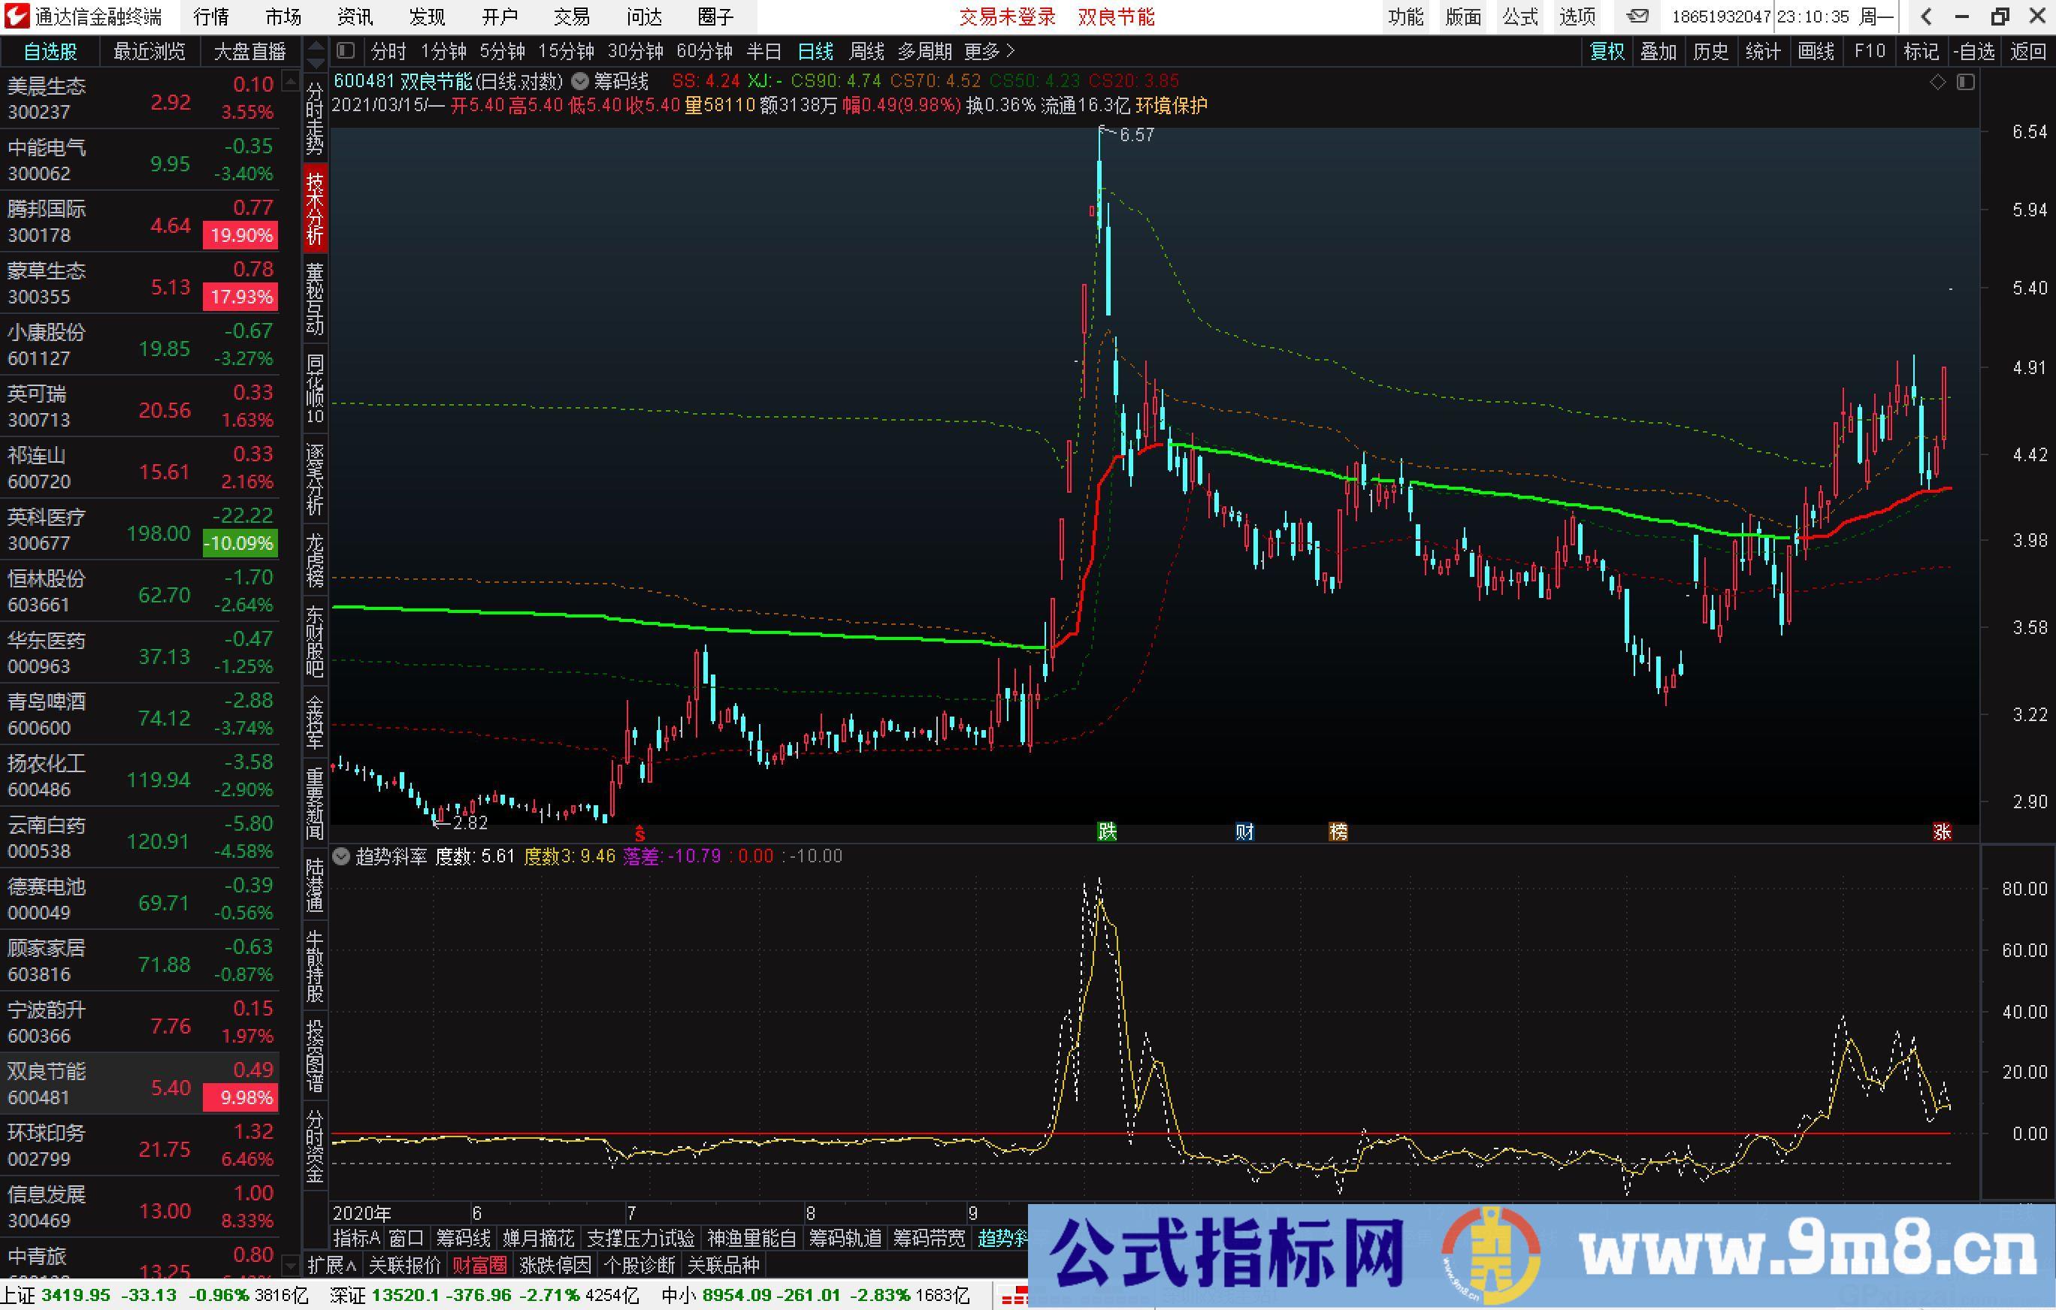Open 财富圈 bottom tab

click(479, 1265)
